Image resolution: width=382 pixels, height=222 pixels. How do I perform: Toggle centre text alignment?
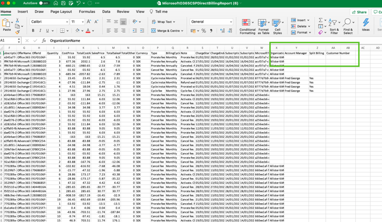click(116, 30)
